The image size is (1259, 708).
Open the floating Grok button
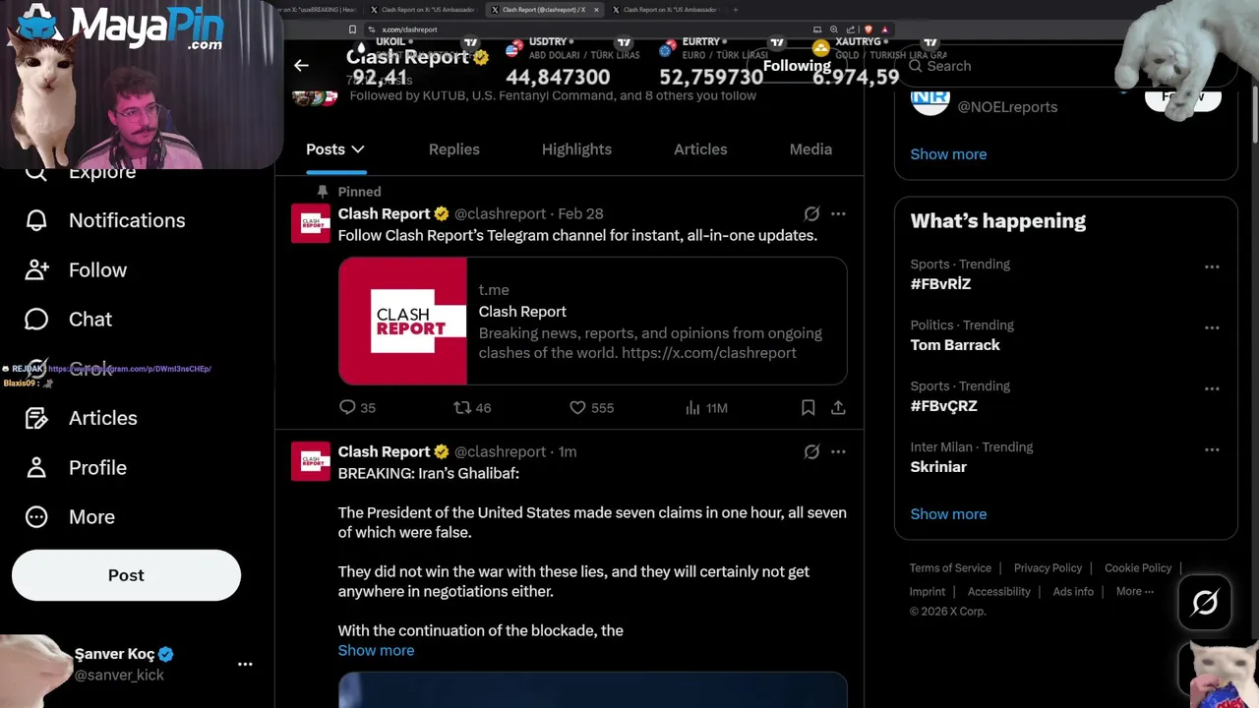(1205, 602)
